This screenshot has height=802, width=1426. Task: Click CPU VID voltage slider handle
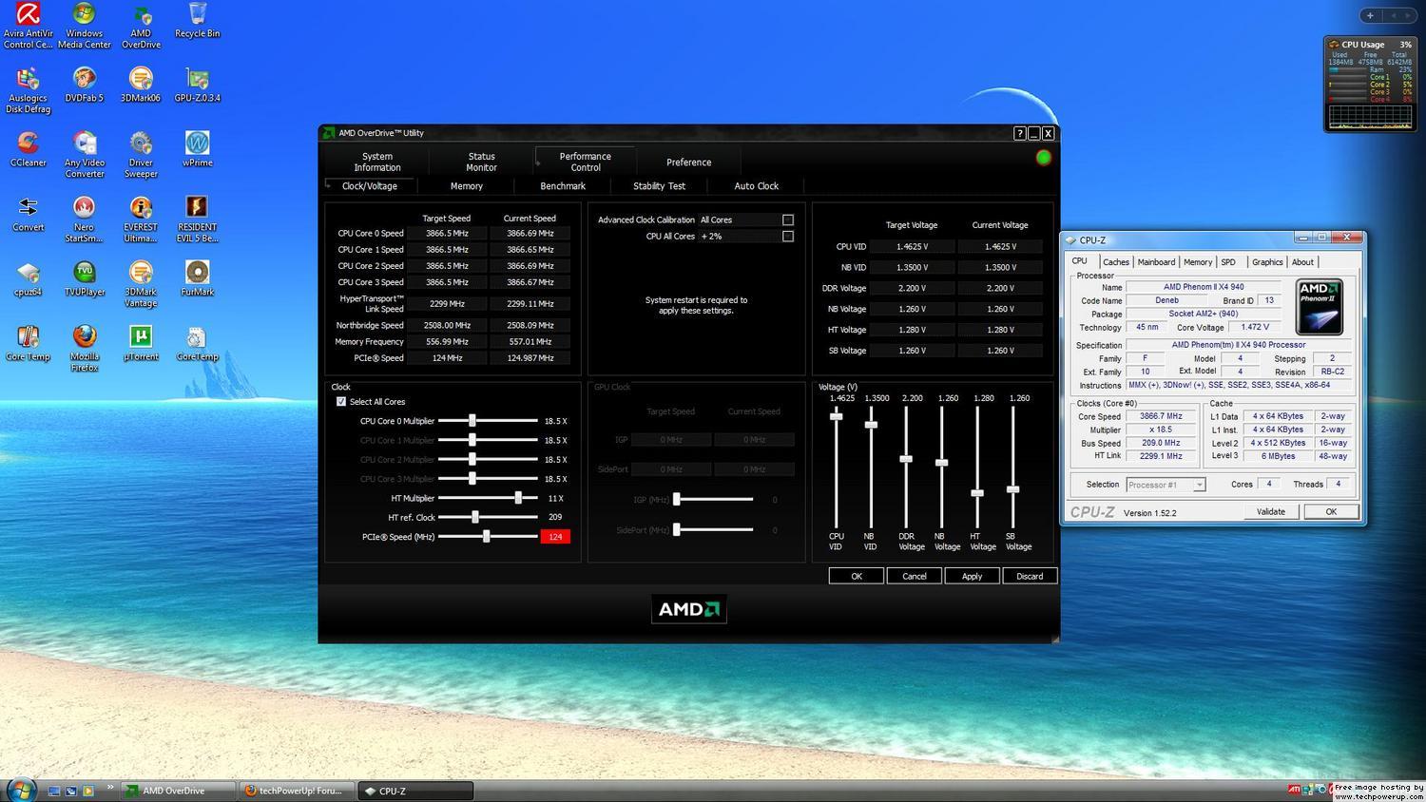pyautogui.click(x=837, y=416)
